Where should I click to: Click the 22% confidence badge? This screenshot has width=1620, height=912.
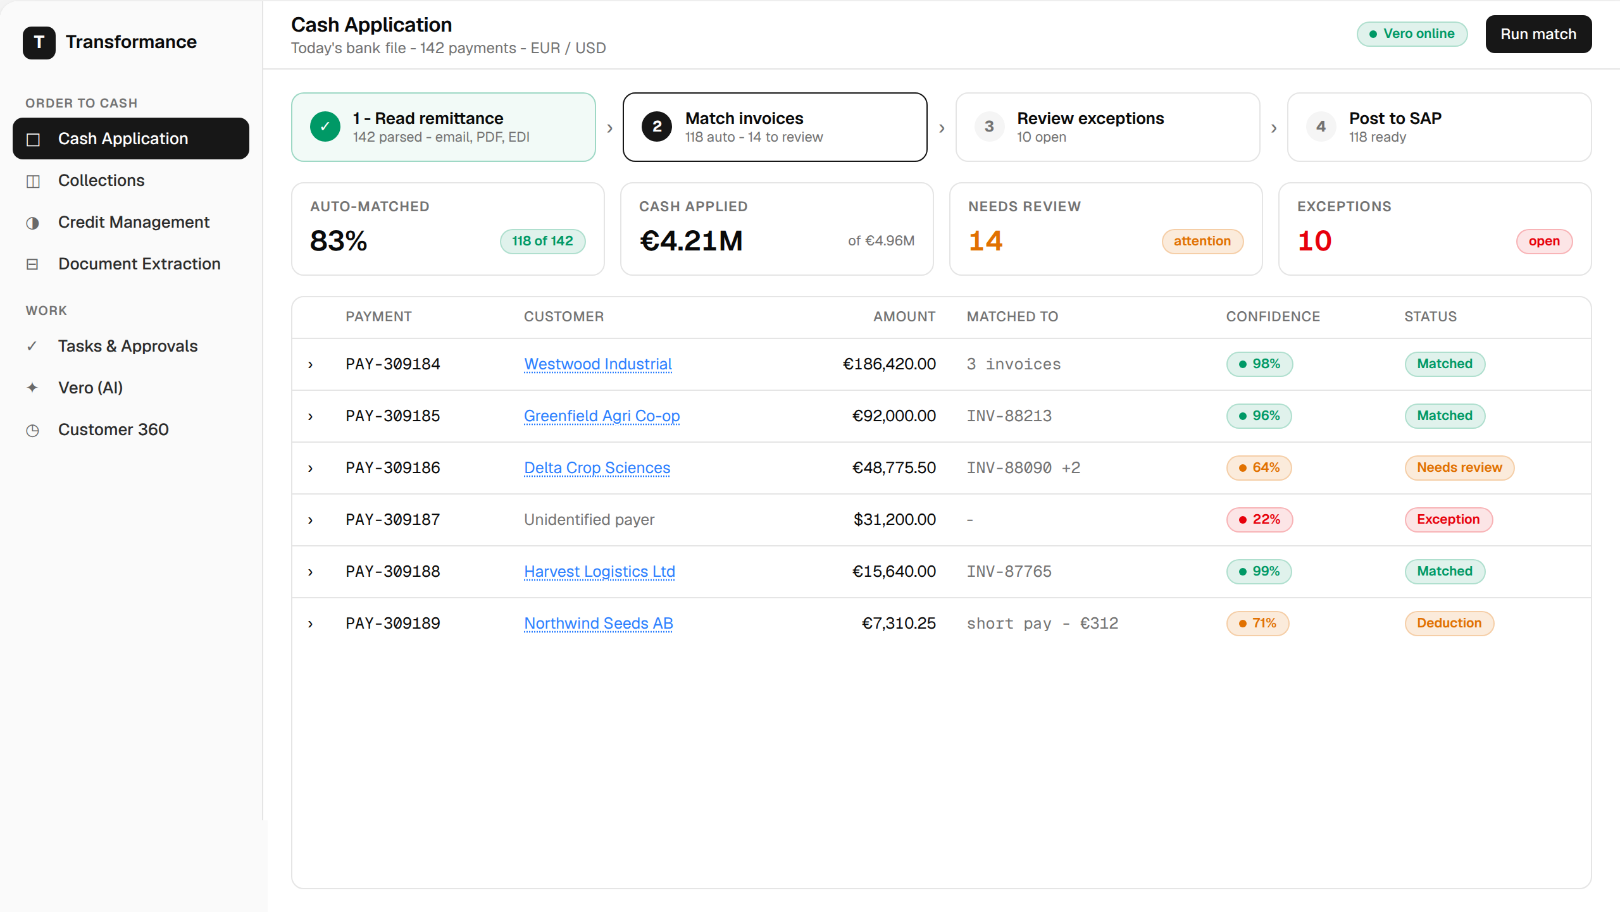(x=1259, y=520)
